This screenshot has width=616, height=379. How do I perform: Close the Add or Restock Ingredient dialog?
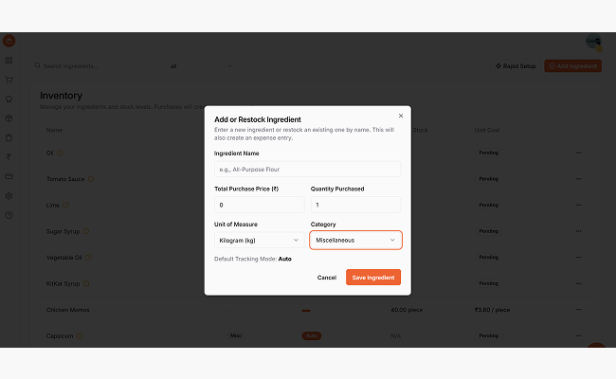point(400,116)
